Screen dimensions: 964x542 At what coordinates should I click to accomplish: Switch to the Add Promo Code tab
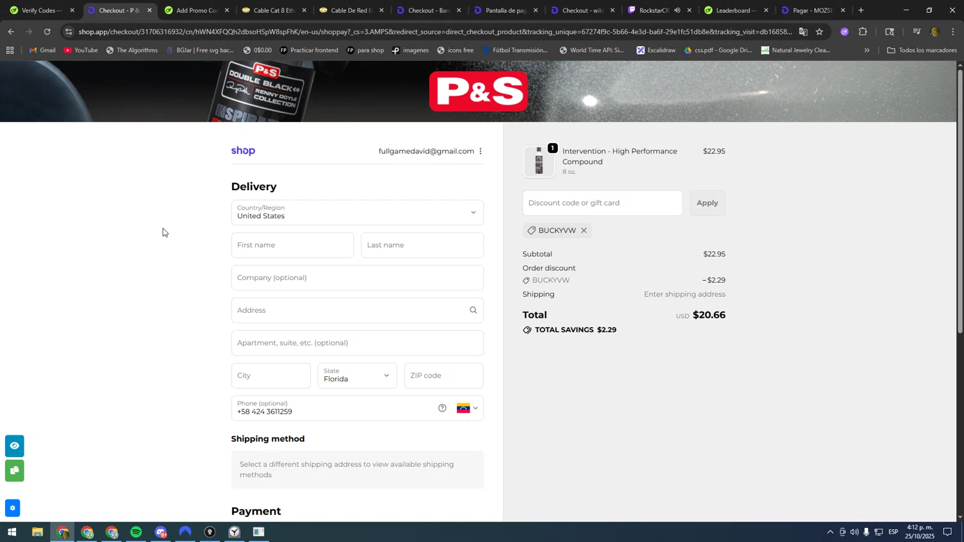(196, 10)
